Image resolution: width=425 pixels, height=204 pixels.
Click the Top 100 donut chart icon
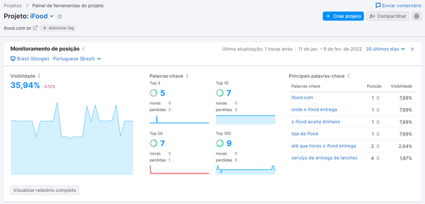tap(219, 143)
